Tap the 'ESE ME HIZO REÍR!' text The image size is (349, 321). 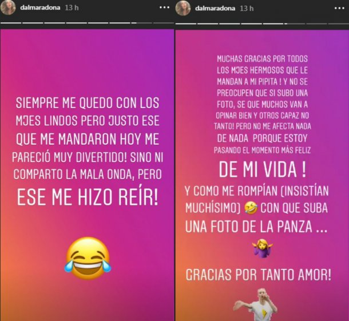pos(88,197)
